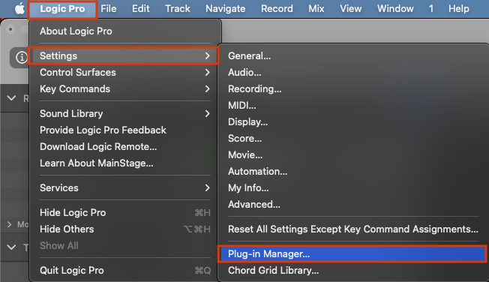The width and height of the screenshot is (489, 282).
Task: Open Recording… settings
Action: [352, 89]
